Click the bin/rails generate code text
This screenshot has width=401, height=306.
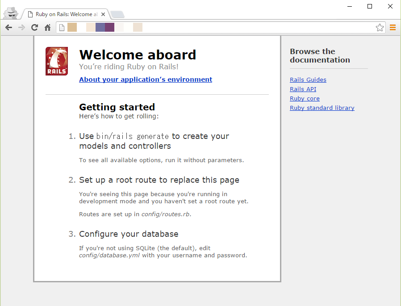133,136
